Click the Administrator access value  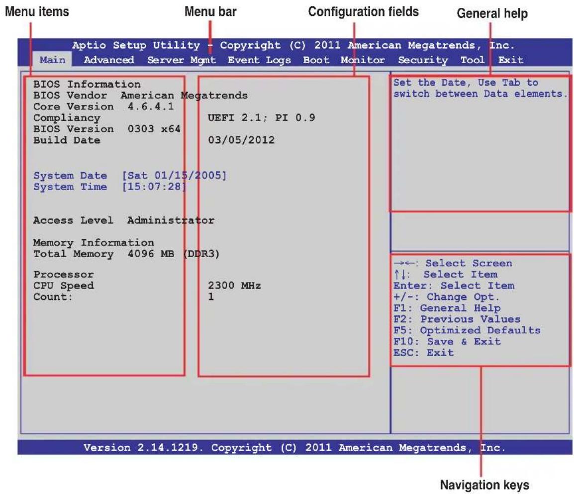click(x=171, y=220)
